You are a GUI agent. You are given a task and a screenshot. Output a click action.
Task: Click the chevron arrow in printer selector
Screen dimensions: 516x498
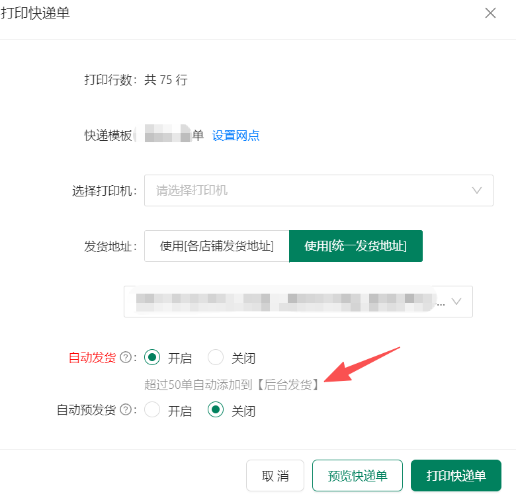(x=477, y=190)
